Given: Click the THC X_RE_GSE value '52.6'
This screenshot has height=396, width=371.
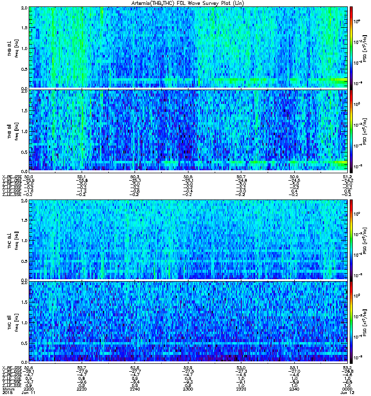Looking at the screenshot, I should [x=29, y=368].
